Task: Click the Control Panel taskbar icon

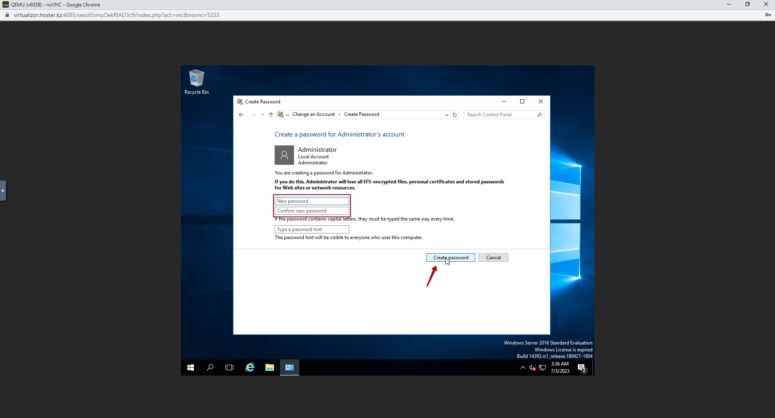Action: pos(290,368)
